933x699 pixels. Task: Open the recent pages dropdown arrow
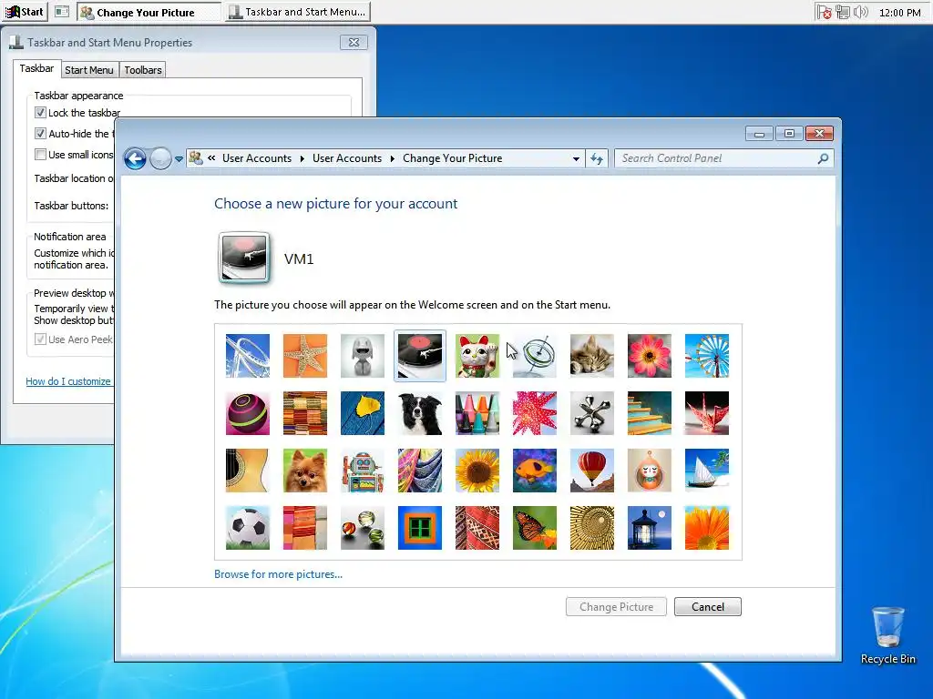point(179,159)
